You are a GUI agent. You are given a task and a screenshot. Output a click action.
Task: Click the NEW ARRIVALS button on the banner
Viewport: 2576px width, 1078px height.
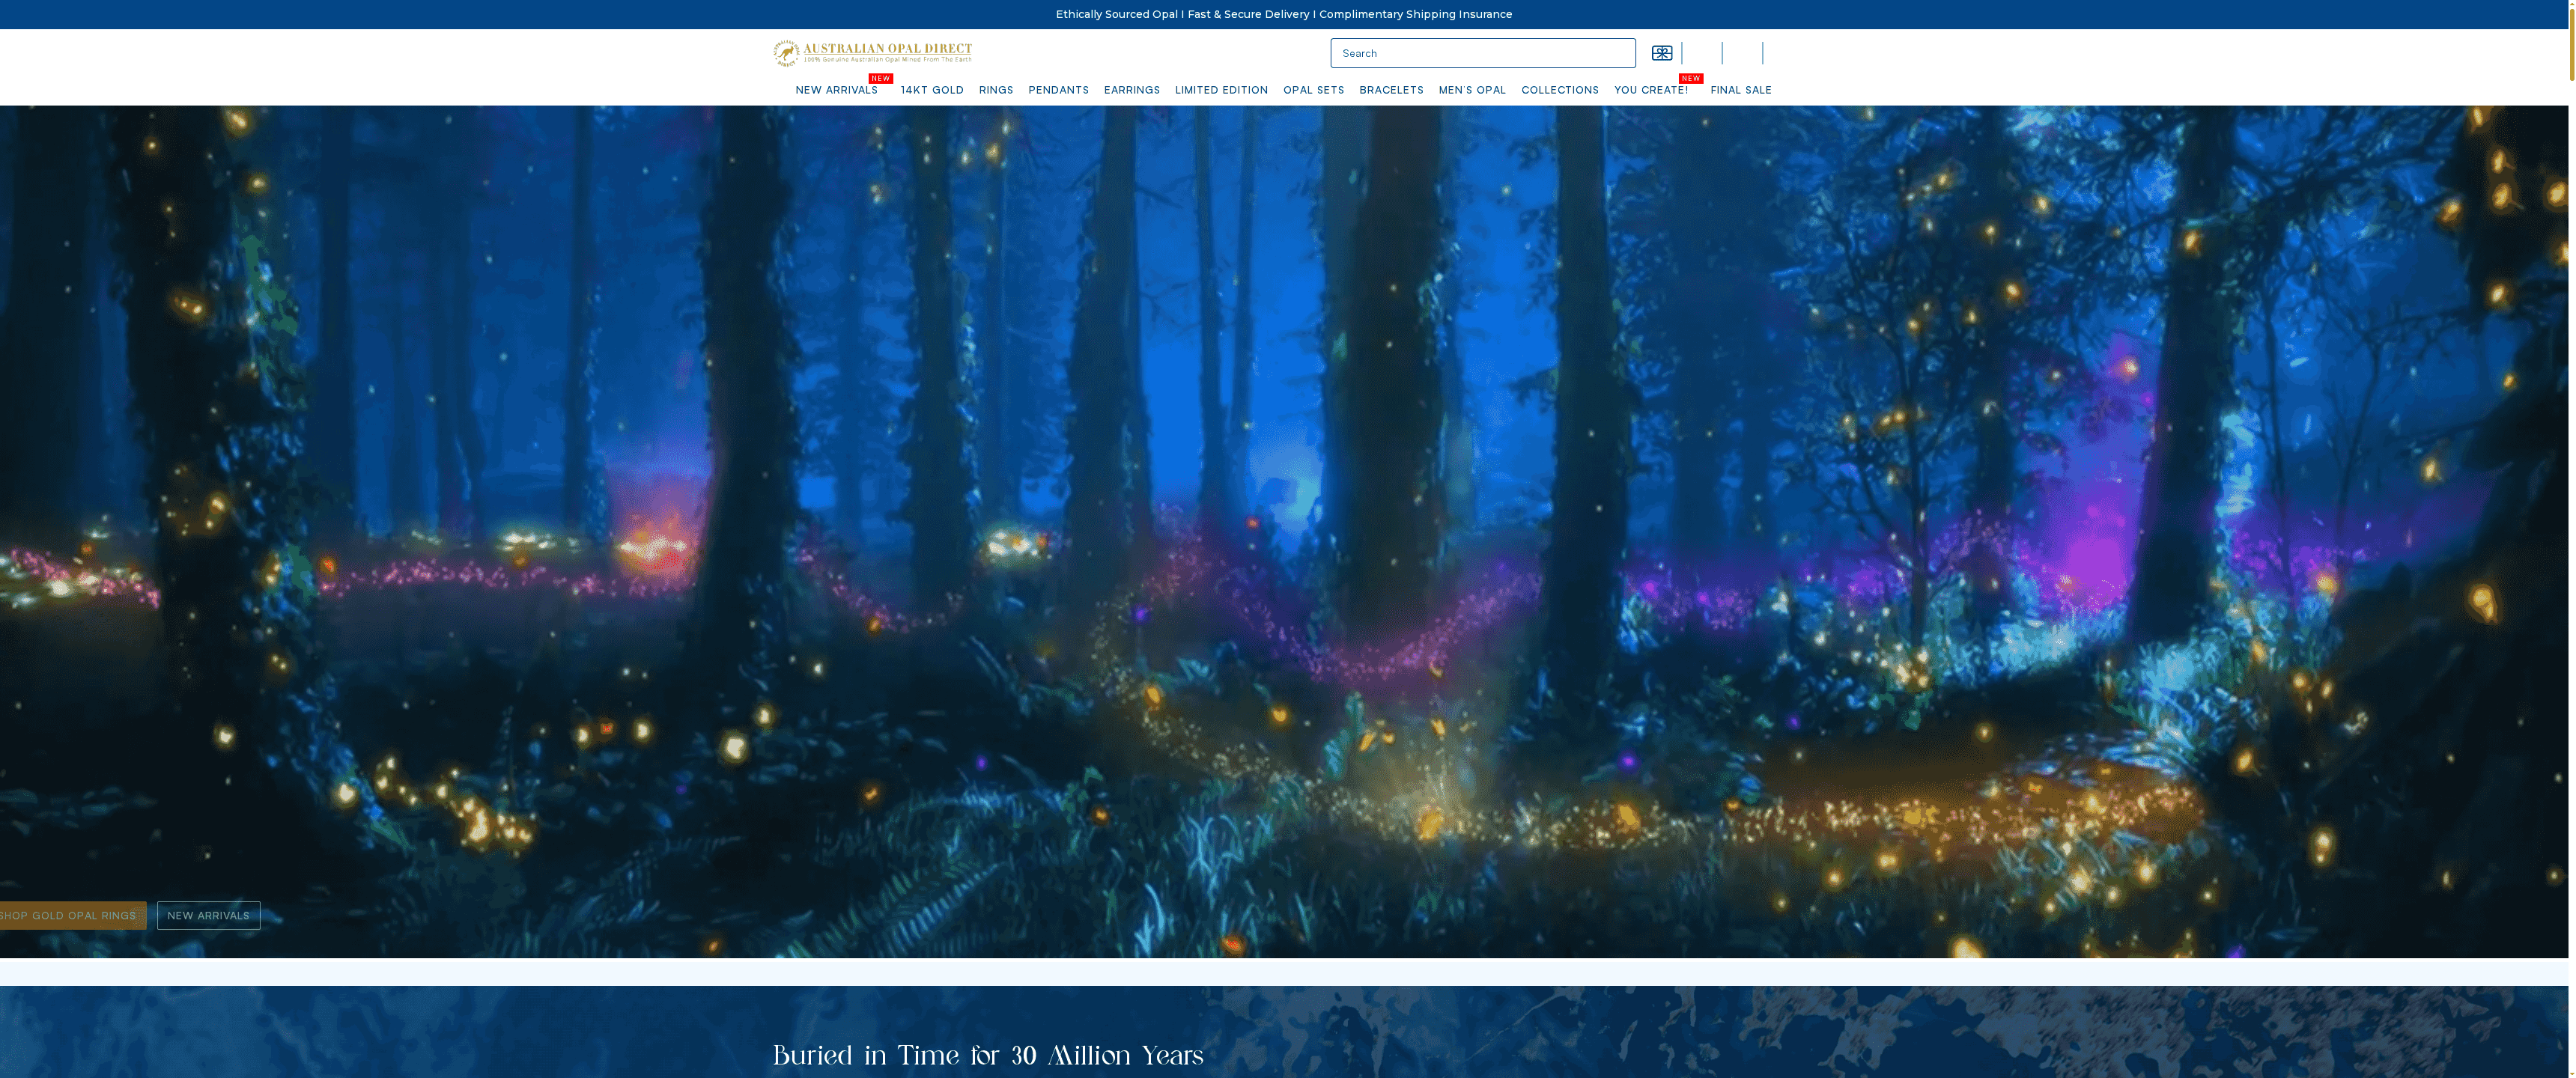[208, 915]
